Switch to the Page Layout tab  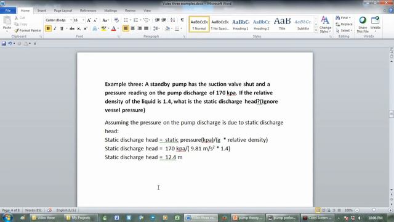click(63, 10)
